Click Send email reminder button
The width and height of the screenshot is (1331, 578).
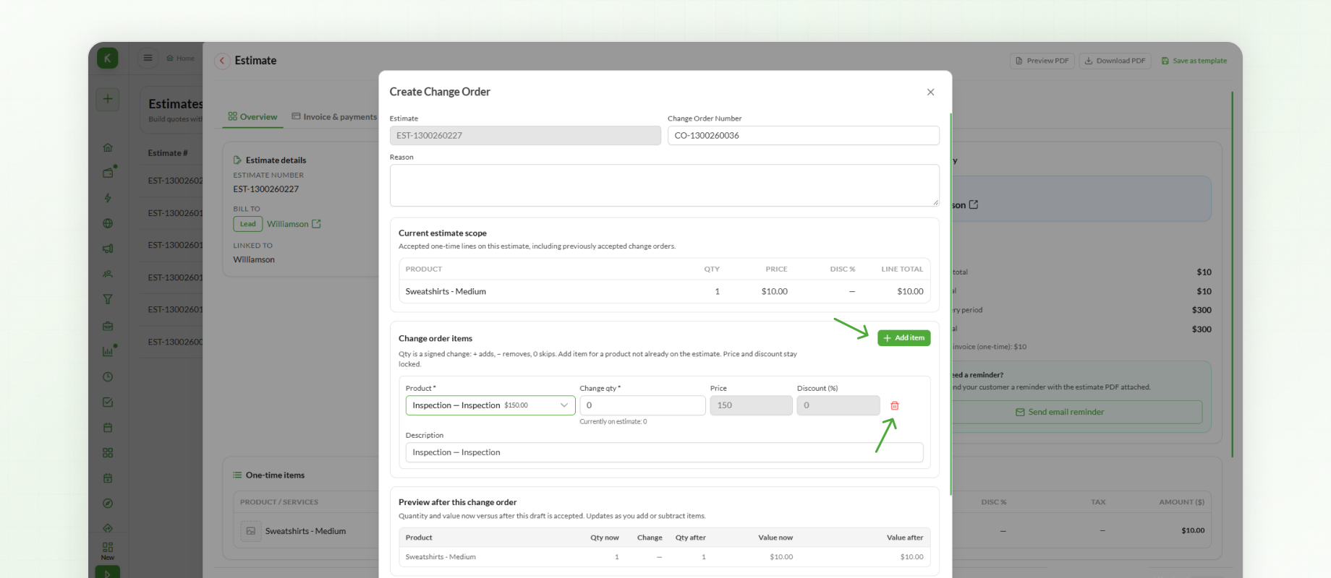[1060, 412]
